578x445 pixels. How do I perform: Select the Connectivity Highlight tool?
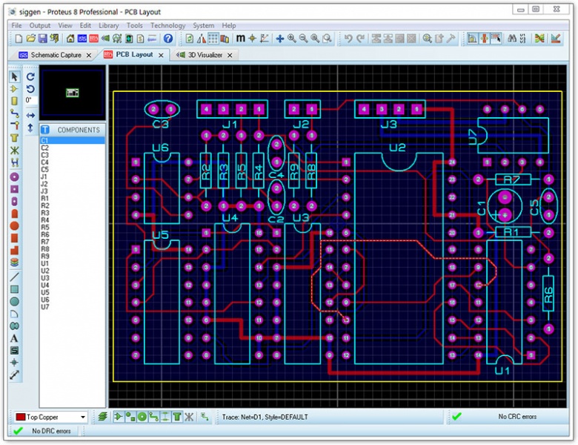tap(14, 162)
